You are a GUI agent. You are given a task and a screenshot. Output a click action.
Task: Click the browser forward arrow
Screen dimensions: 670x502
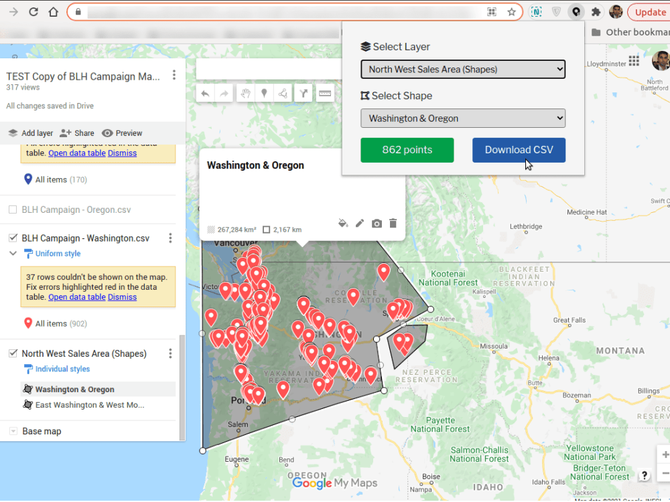[13, 11]
